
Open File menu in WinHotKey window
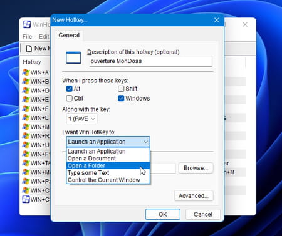(28, 37)
